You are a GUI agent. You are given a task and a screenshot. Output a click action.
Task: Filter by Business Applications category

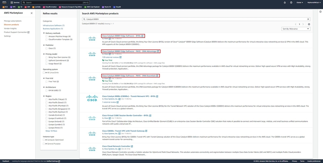click(53, 29)
